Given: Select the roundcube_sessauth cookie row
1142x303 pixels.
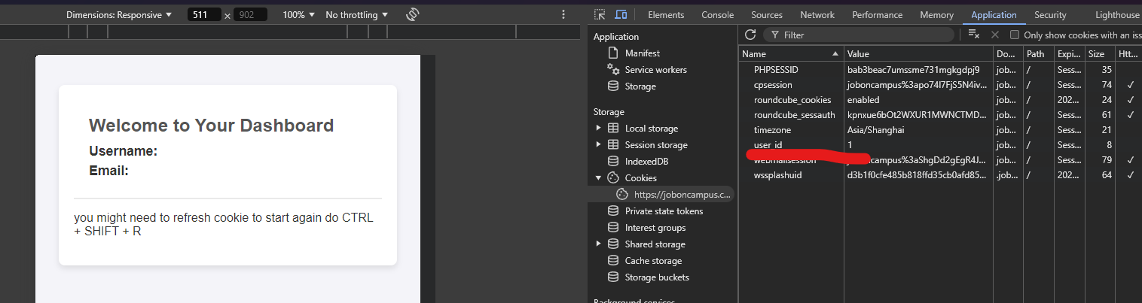Looking at the screenshot, I should point(940,115).
